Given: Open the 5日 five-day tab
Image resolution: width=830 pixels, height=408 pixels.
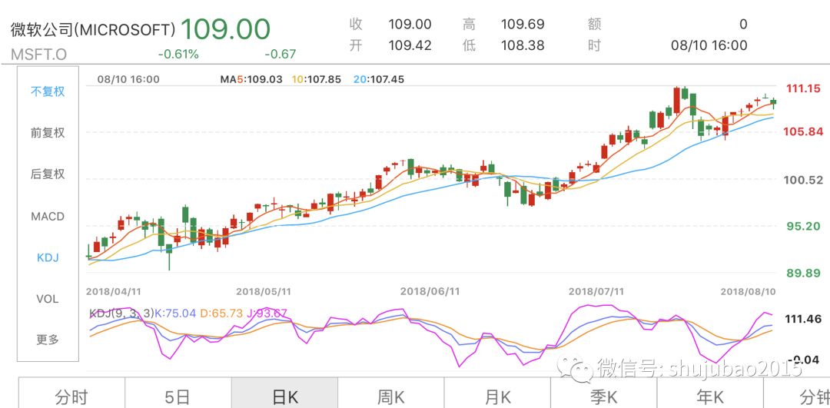Looking at the screenshot, I should pos(178,396).
